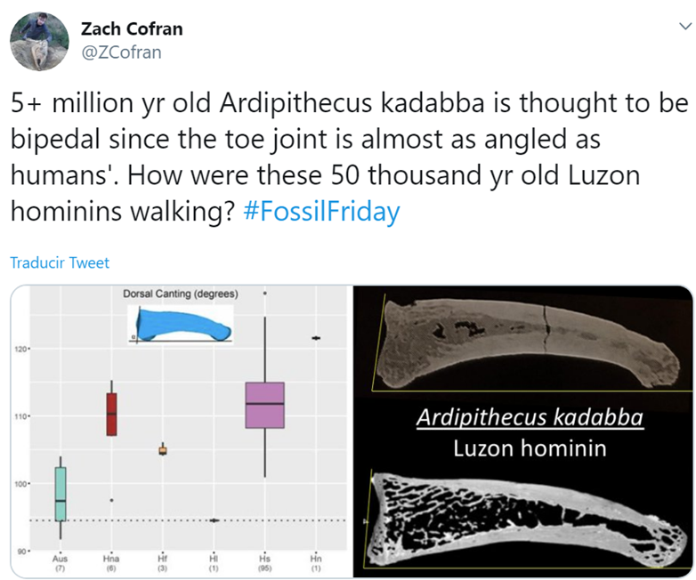This screenshot has width=696, height=580.
Task: Click the Hn data point marker
Action: coord(316,338)
